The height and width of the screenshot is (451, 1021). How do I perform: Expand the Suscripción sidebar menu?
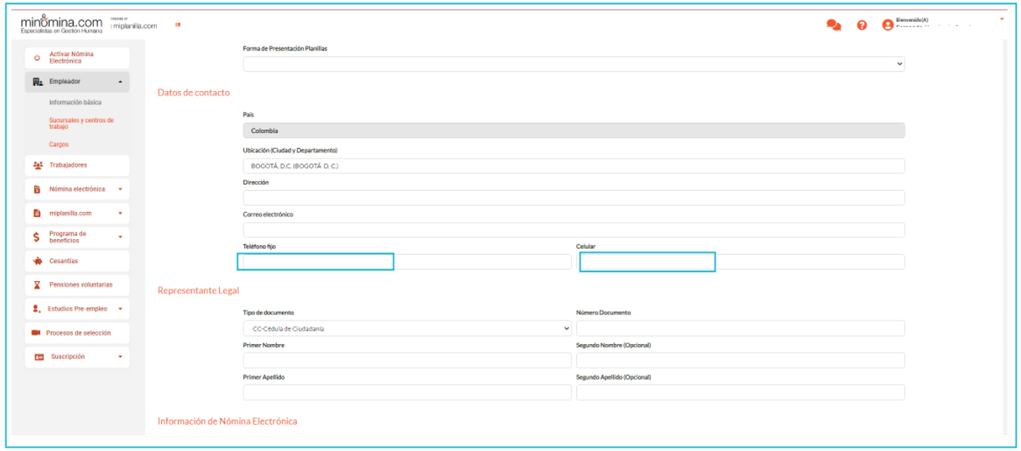(x=120, y=357)
